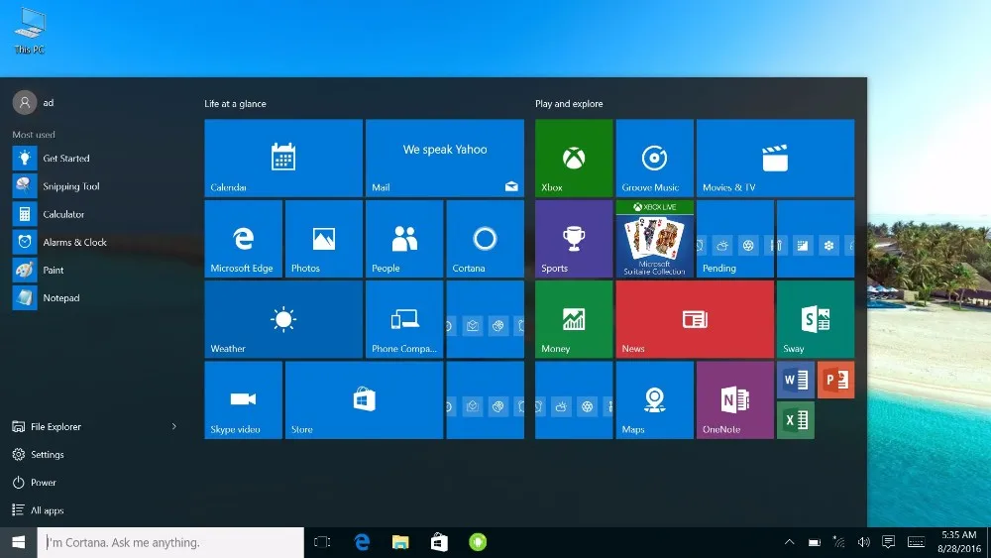Screen dimensions: 991x558
Task: Open the Store tile
Action: coord(364,400)
